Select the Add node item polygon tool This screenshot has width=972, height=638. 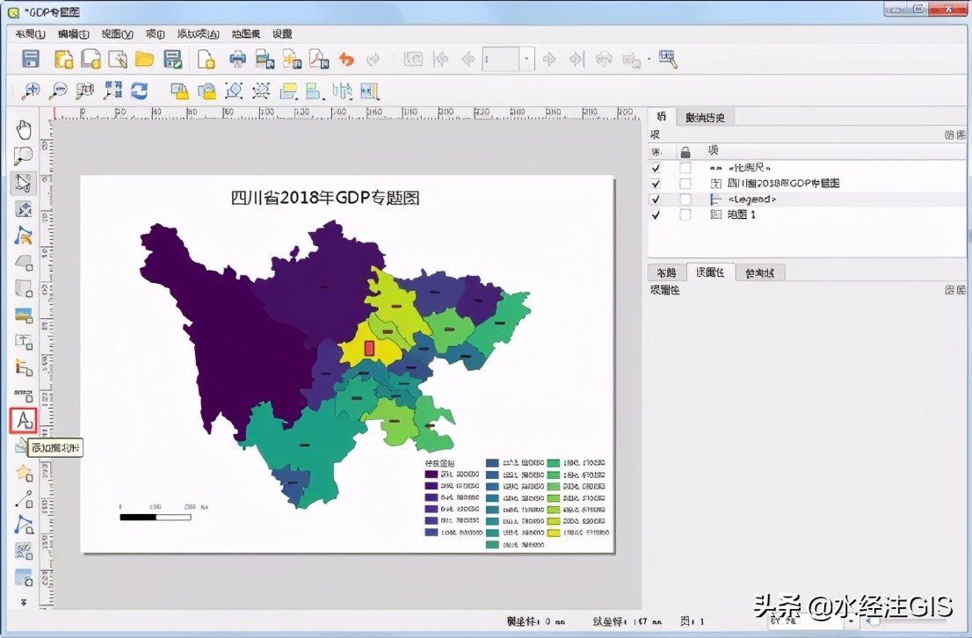tap(24, 526)
